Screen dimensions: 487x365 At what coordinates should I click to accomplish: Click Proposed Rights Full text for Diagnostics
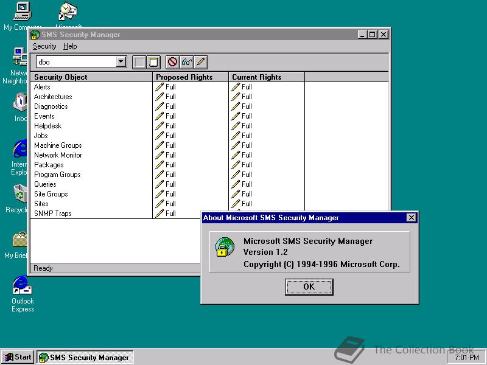pyautogui.click(x=170, y=106)
